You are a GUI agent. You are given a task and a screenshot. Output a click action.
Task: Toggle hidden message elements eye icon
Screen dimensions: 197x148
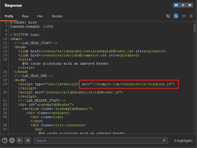pos(168,16)
